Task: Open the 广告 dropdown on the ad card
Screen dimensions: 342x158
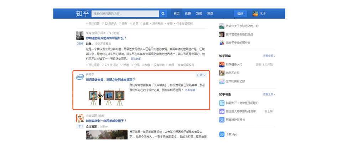Action: click(201, 75)
